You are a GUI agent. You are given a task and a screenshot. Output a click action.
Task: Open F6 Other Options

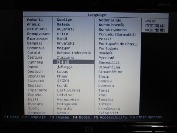click(146, 117)
